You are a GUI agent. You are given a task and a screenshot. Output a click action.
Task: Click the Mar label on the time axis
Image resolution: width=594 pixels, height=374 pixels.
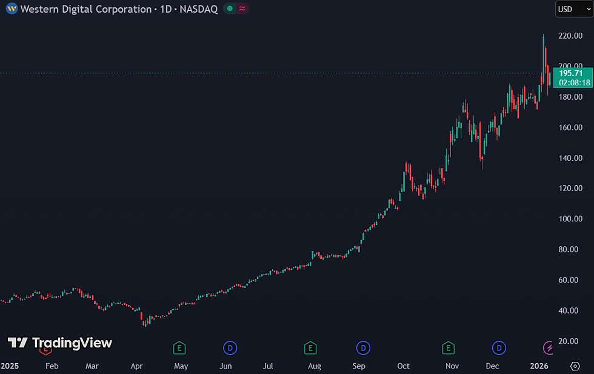pos(92,366)
